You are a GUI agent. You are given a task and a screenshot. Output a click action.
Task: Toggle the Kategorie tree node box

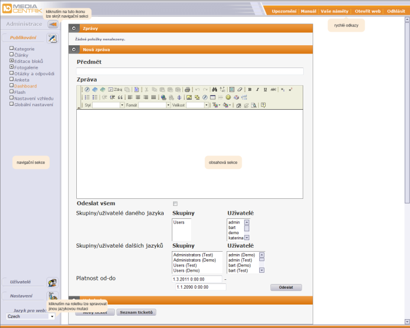pyautogui.click(x=11, y=48)
